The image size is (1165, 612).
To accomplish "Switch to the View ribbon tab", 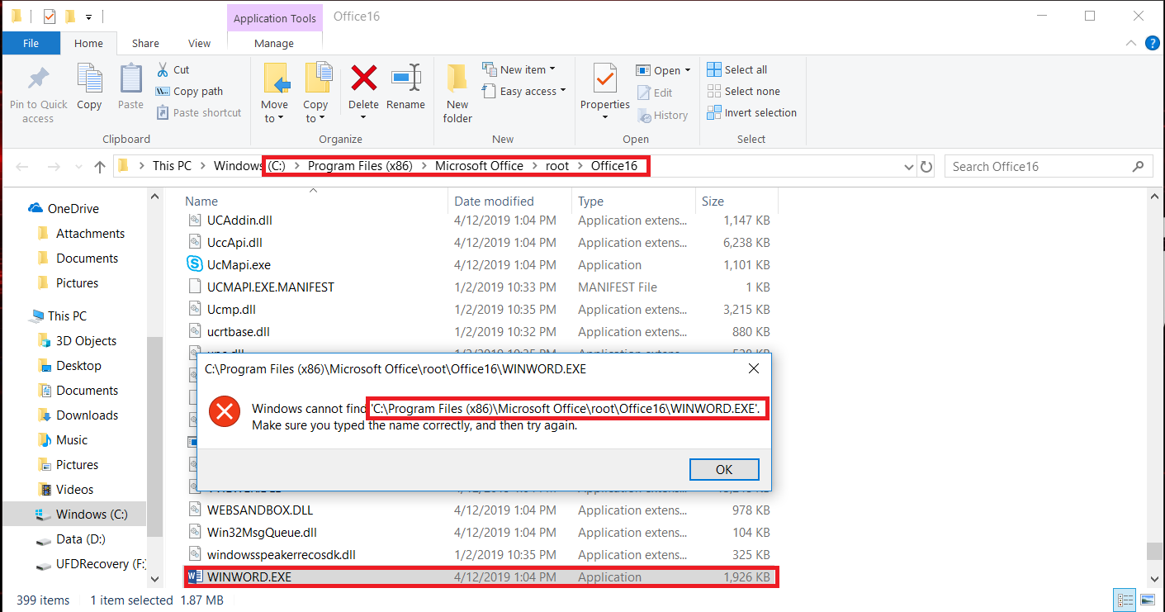I will (x=199, y=44).
